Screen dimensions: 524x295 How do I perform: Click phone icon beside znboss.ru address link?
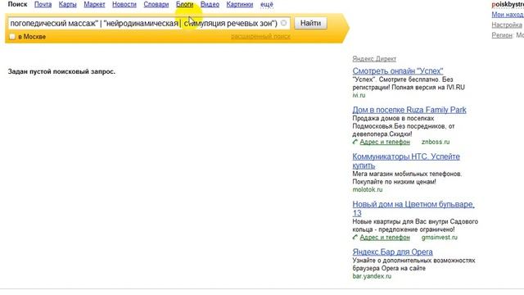(x=355, y=142)
